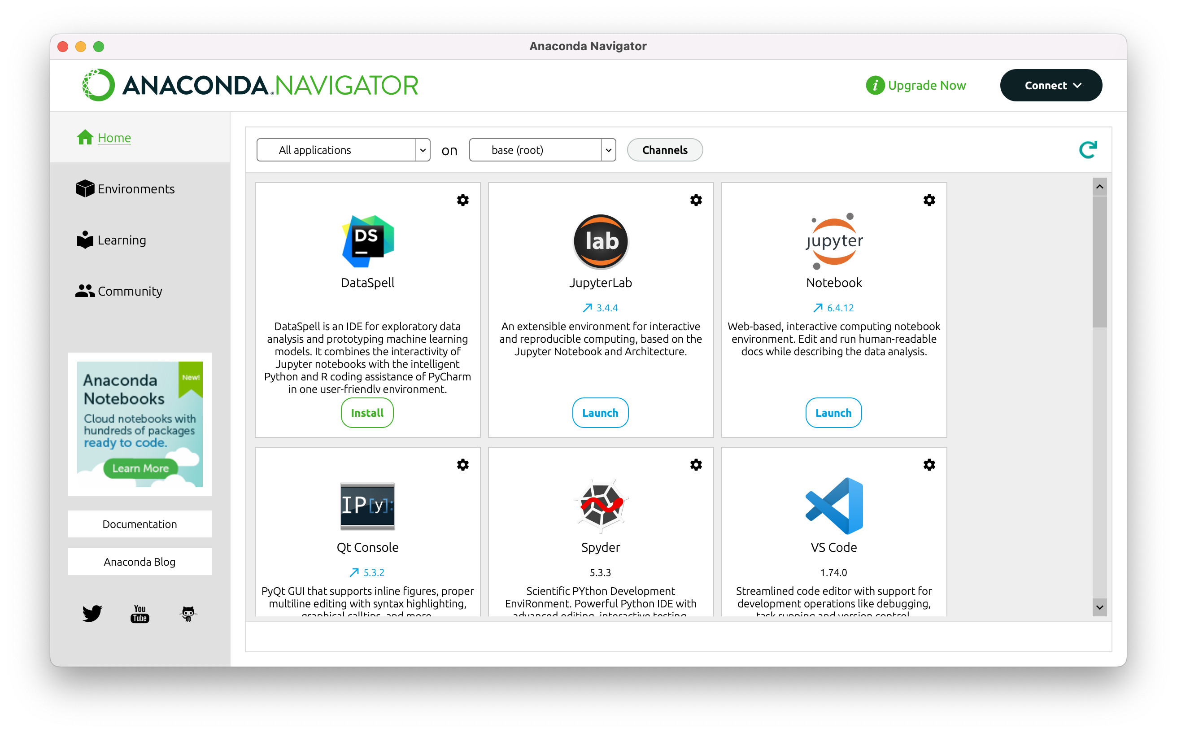
Task: Open the Documentation link
Action: click(139, 524)
